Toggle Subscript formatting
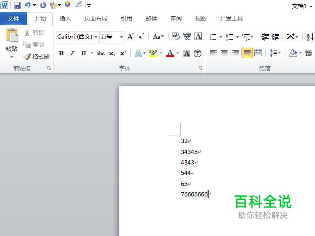The image size is (315, 236). pyautogui.click(x=112, y=53)
